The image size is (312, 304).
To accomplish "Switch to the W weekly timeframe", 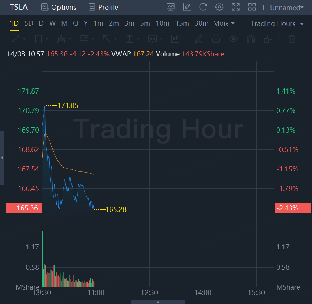I will coord(52,23).
